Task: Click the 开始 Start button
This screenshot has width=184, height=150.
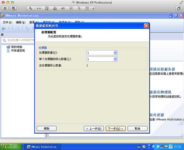Action: coord(11,146)
